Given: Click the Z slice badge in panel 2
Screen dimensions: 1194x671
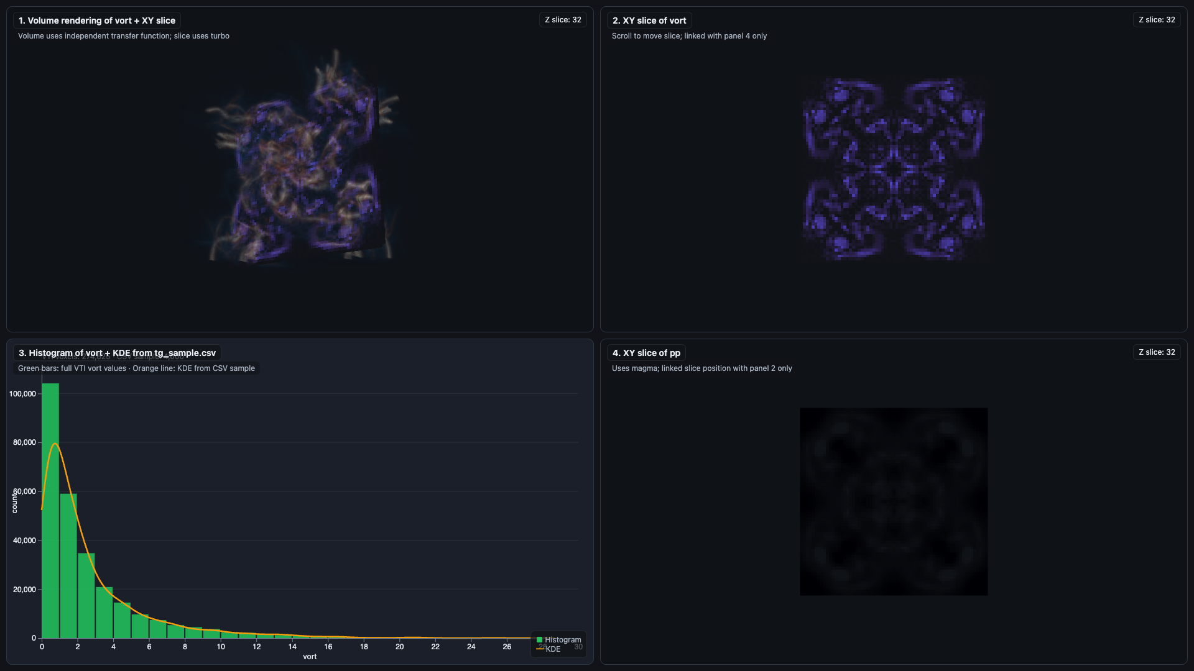Looking at the screenshot, I should click(1157, 20).
